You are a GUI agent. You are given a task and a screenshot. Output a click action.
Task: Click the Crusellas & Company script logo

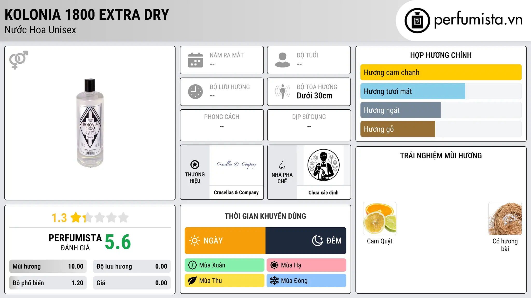coord(236,165)
